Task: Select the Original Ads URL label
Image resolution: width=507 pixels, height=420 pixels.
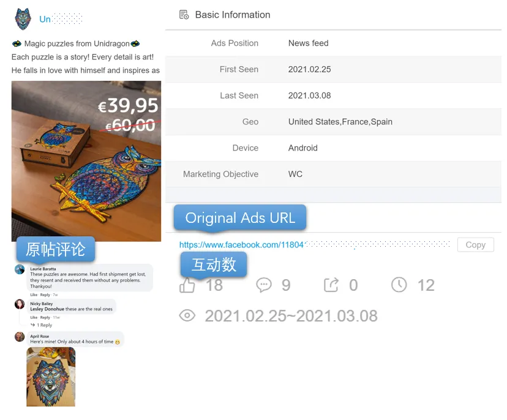Action: [x=240, y=218]
